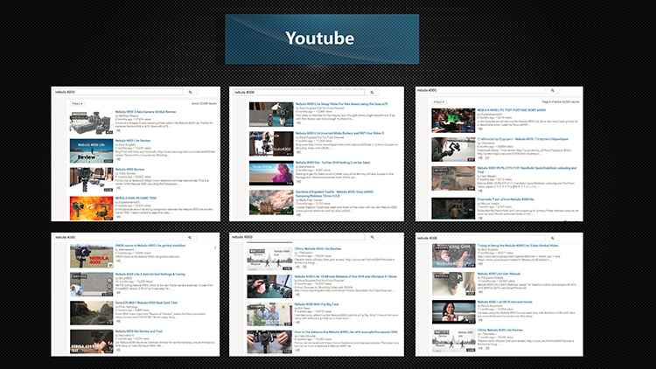Image resolution: width=656 pixels, height=369 pixels.
Task: Open 'Nebula 4000 3 Axis Camera Gimbal Review' title
Action: pyautogui.click(x=145, y=112)
